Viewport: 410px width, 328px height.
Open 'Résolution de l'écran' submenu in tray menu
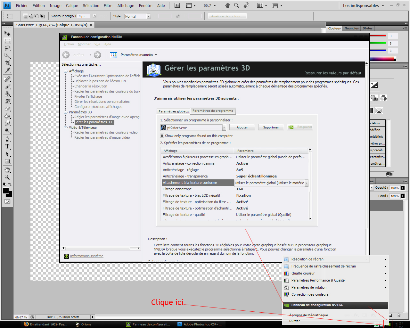coord(335,259)
